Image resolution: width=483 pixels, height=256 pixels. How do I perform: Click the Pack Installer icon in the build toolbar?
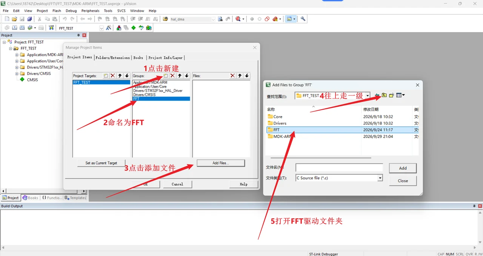[149, 28]
